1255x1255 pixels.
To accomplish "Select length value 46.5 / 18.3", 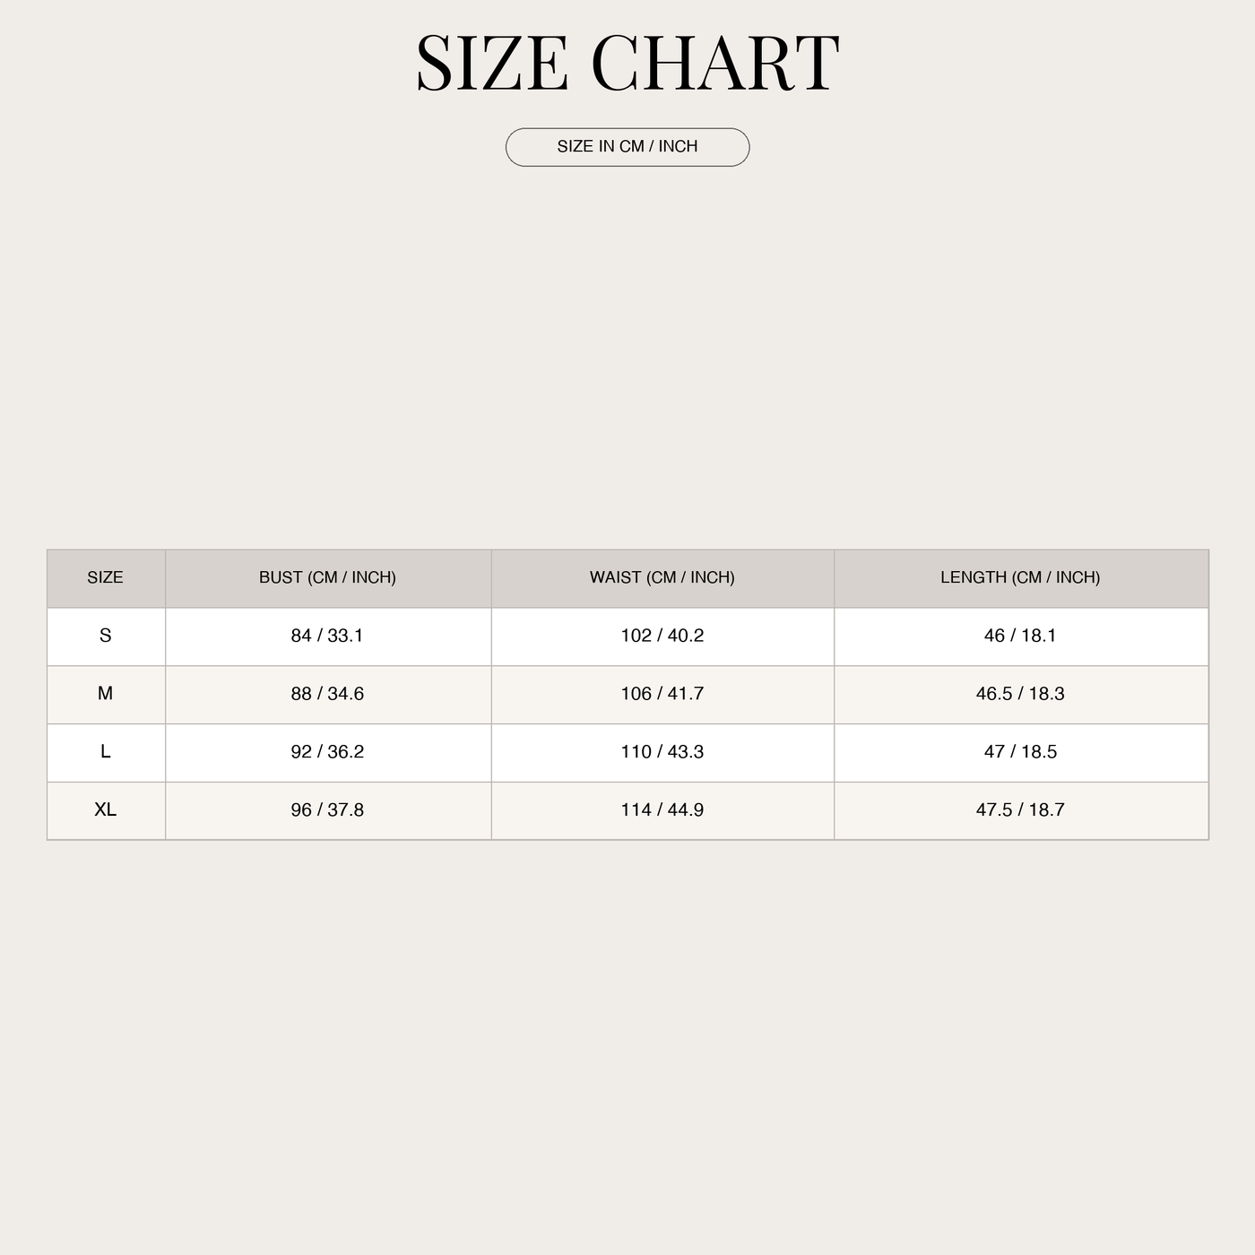I will (1020, 694).
